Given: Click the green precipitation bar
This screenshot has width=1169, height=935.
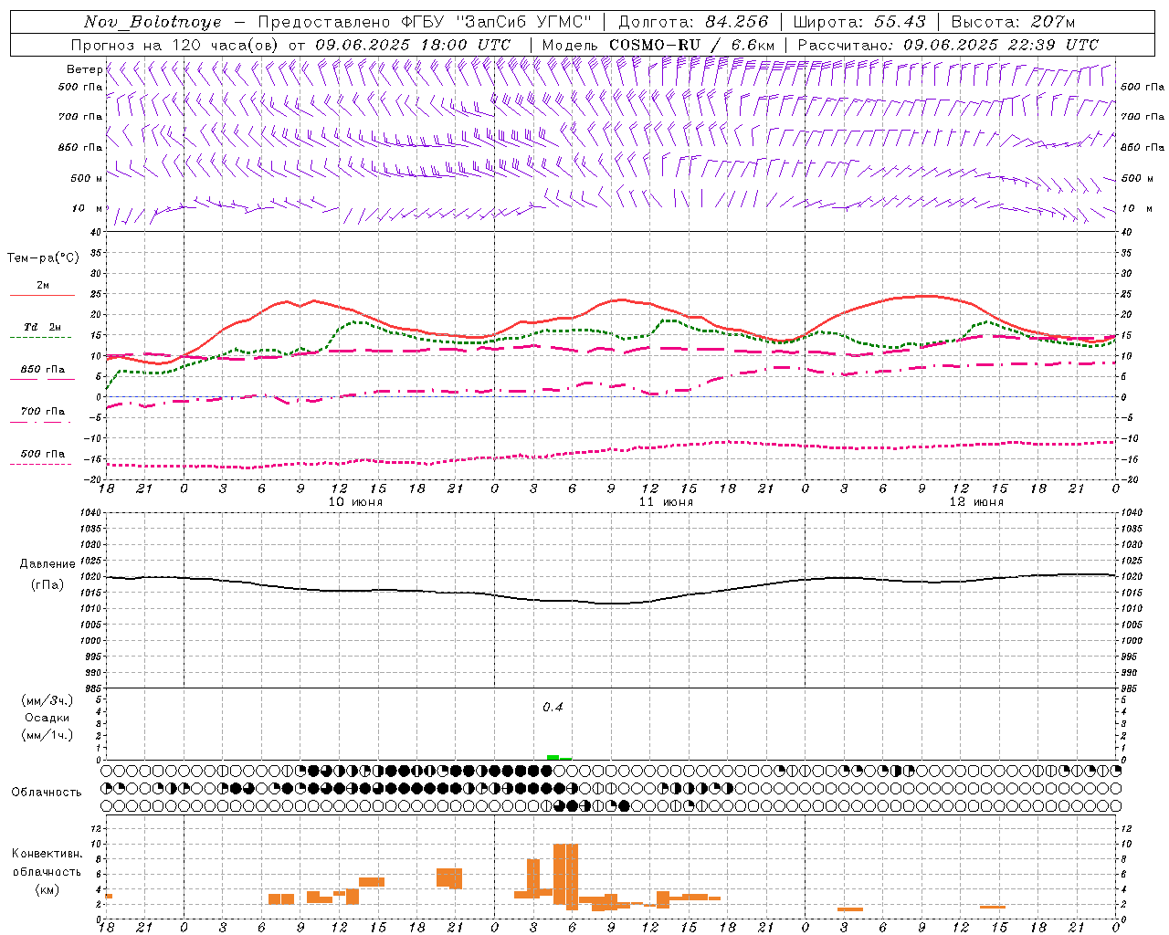Looking at the screenshot, I should [559, 757].
